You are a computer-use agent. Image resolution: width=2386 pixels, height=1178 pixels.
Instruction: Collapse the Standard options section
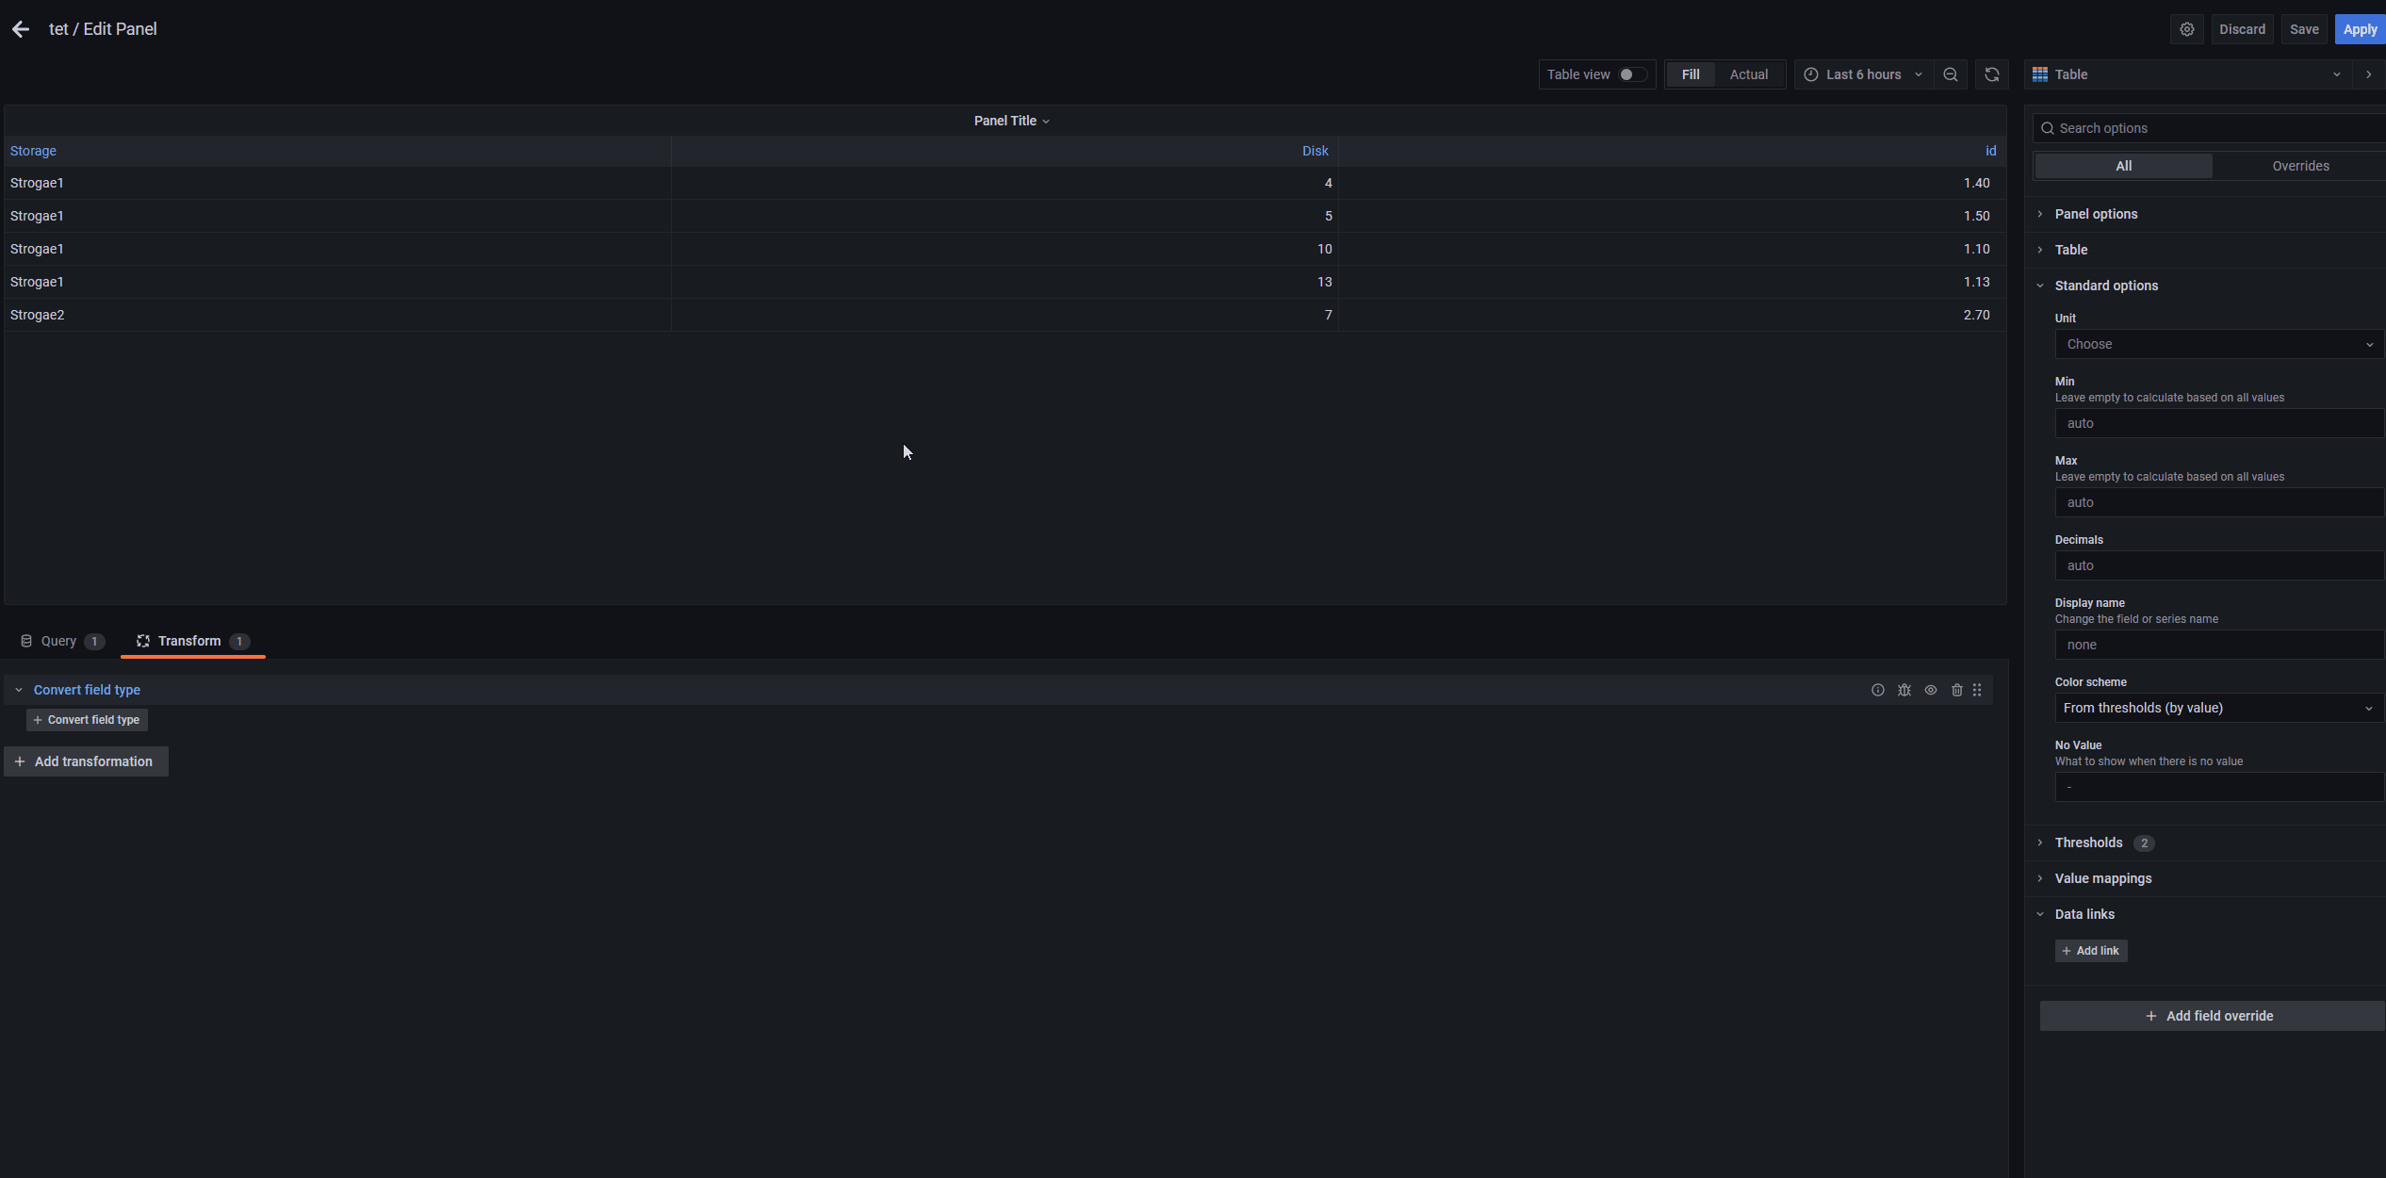tap(2106, 286)
